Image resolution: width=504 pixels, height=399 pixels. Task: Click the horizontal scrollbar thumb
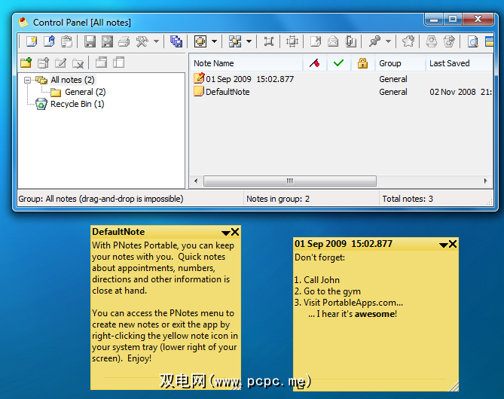290,181
